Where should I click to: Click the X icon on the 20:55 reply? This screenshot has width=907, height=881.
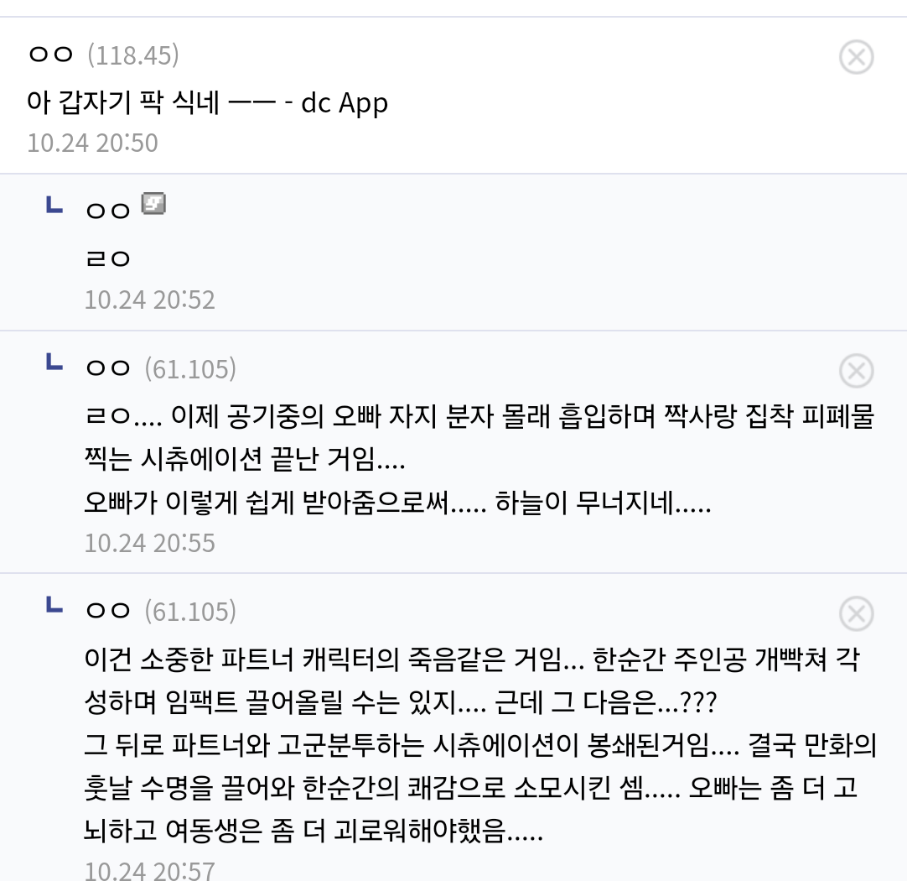click(856, 371)
